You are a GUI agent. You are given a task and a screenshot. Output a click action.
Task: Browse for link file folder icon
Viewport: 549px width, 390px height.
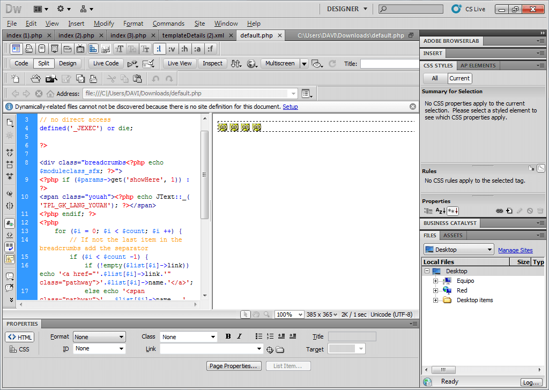pyautogui.click(x=280, y=349)
